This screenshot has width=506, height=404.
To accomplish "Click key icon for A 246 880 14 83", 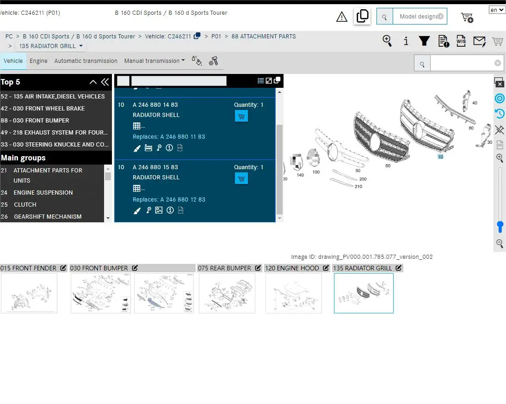I will [159, 148].
